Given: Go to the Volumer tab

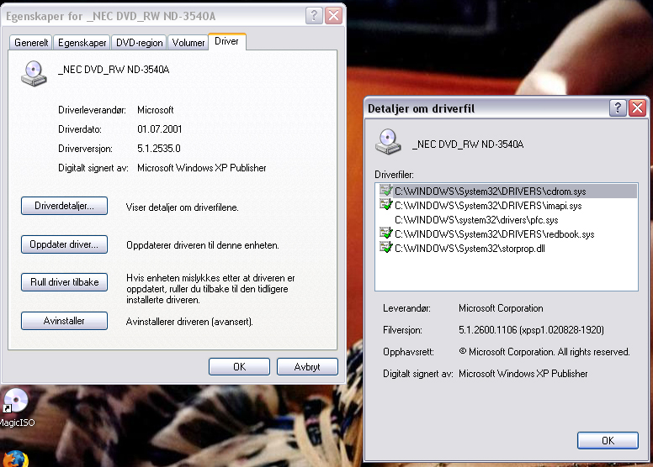Looking at the screenshot, I should 188,43.
